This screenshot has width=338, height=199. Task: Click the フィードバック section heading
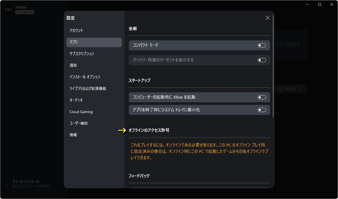(x=139, y=176)
